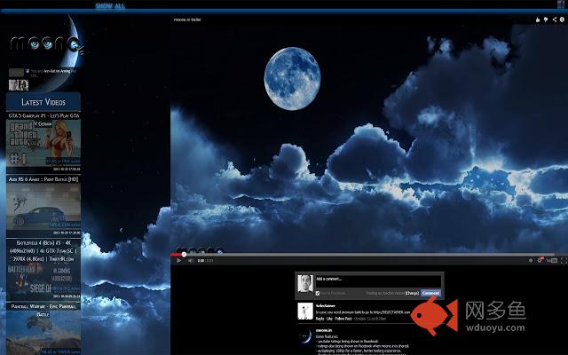Viewport: 568px width, 355px height.
Task: Toggle the Post to Facebook checkbox
Action: tap(318, 292)
